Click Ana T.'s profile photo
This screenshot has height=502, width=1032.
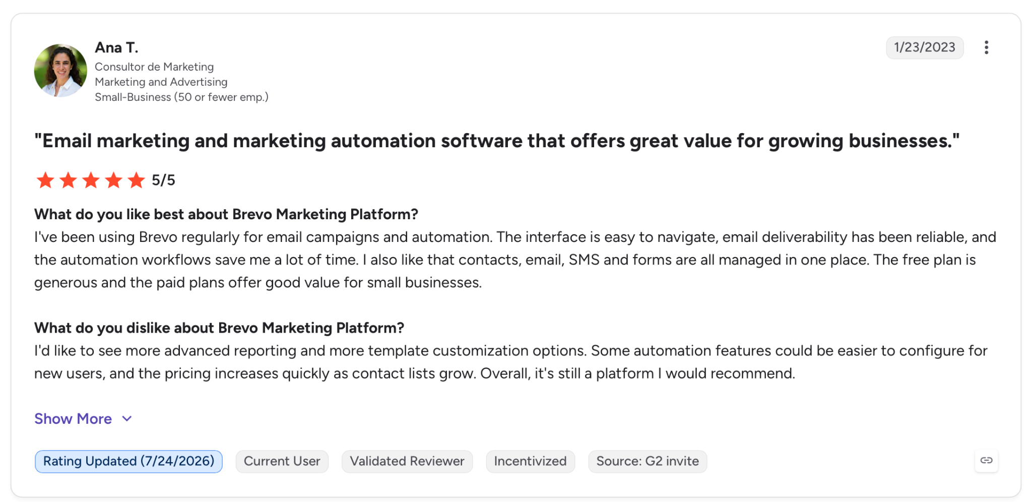[60, 70]
